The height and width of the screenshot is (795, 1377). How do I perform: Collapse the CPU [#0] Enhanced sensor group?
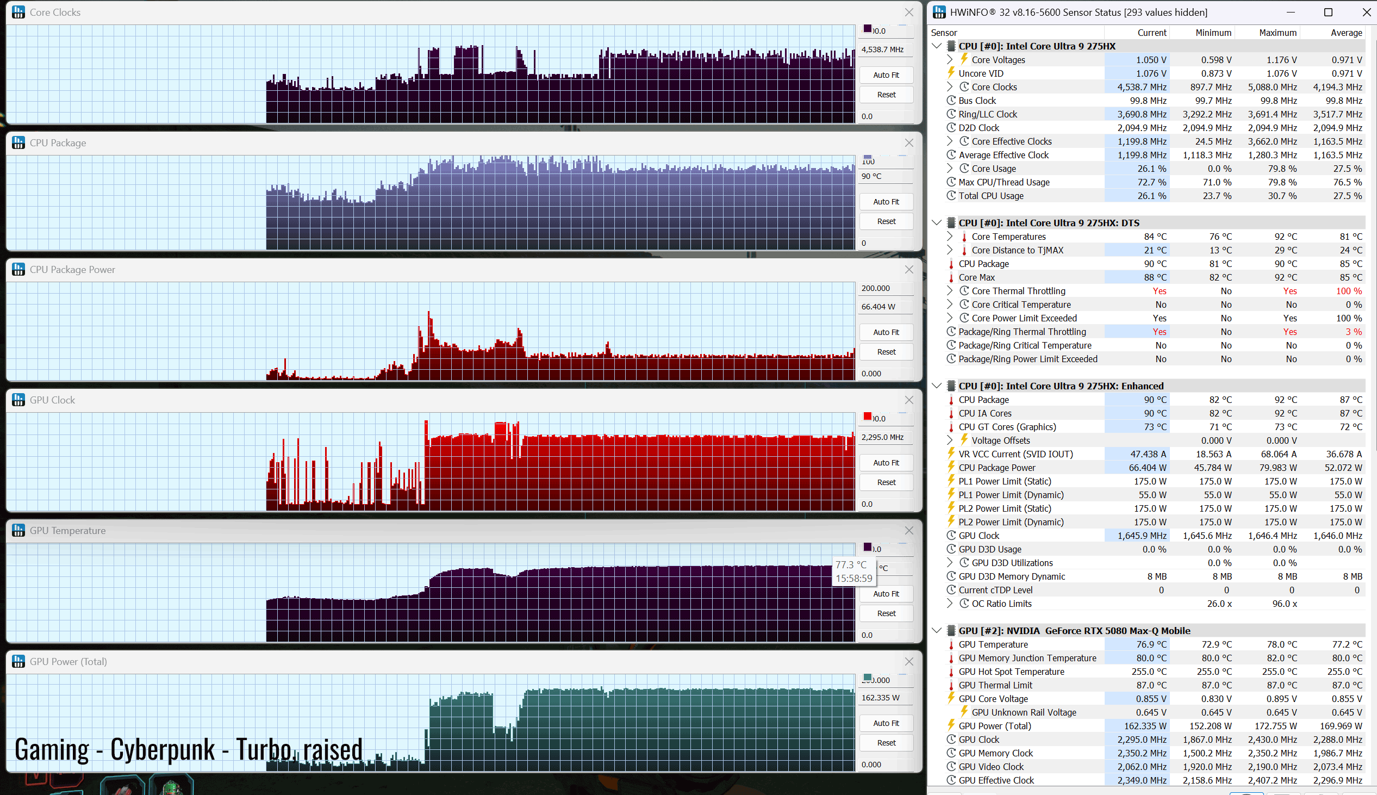pyautogui.click(x=937, y=386)
